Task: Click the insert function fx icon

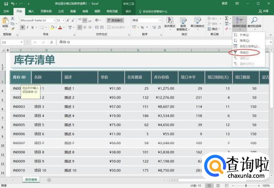Action: [51, 42]
